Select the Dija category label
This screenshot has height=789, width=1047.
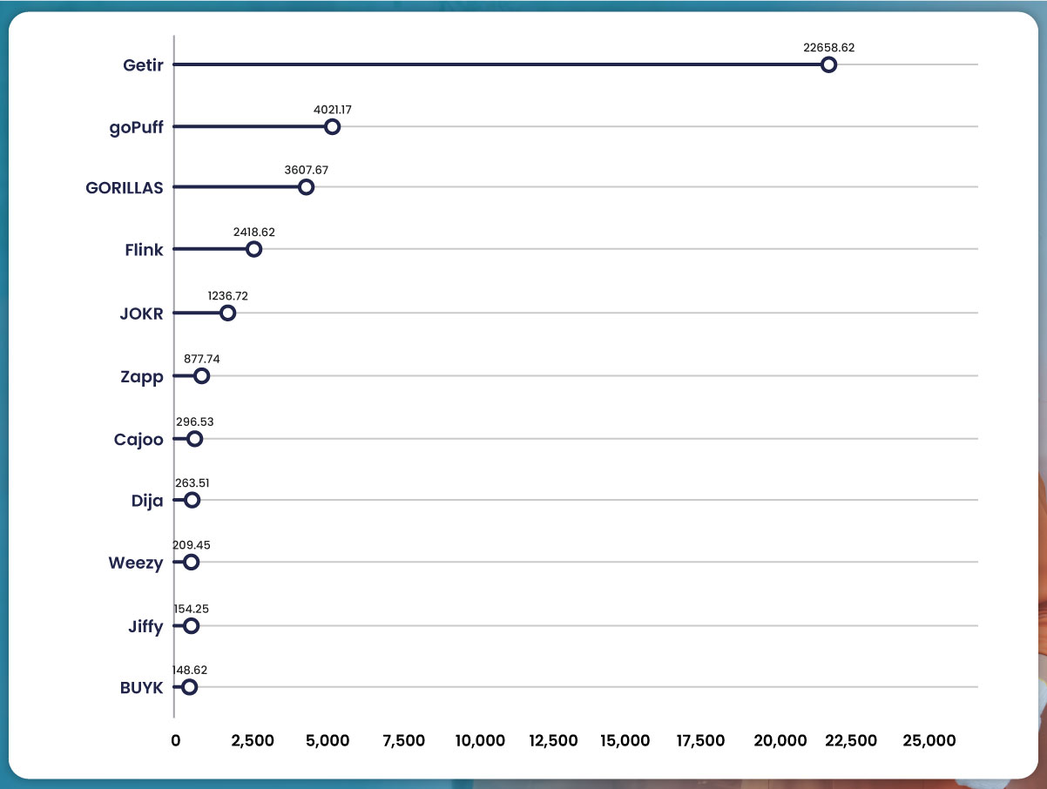tap(145, 501)
